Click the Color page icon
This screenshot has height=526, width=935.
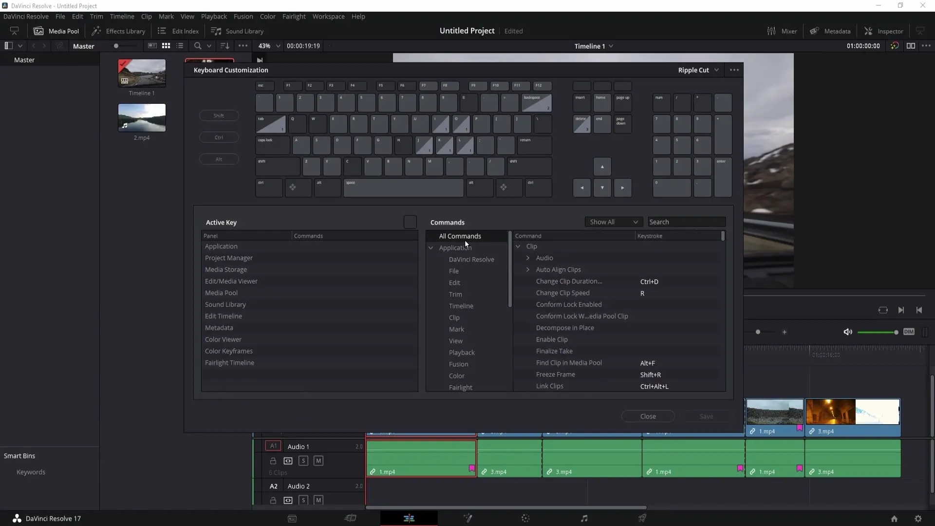click(526, 518)
